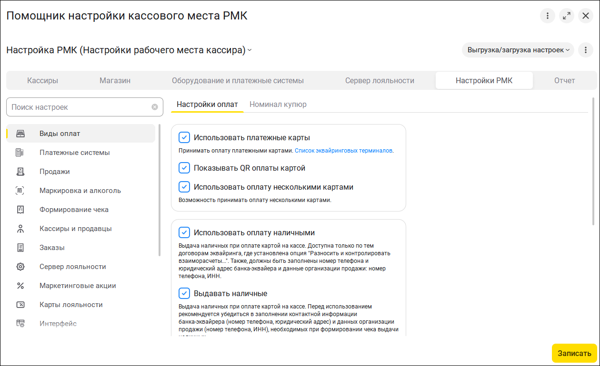Click the card icon beside Карты лояльности
The height and width of the screenshot is (366, 600).
click(20, 305)
